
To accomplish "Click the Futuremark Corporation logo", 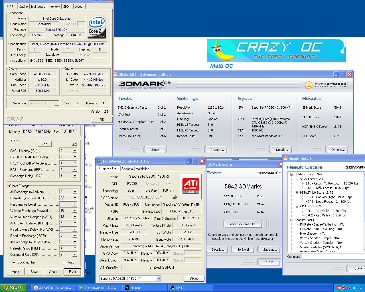I will (x=326, y=85).
